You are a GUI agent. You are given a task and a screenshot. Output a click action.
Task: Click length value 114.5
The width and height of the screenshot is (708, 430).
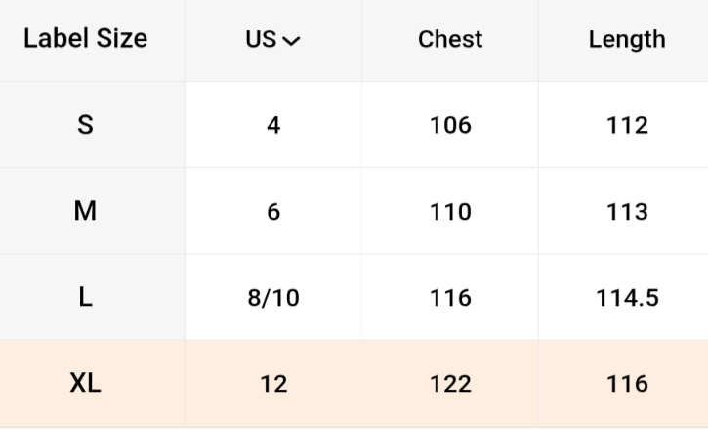[x=627, y=298]
